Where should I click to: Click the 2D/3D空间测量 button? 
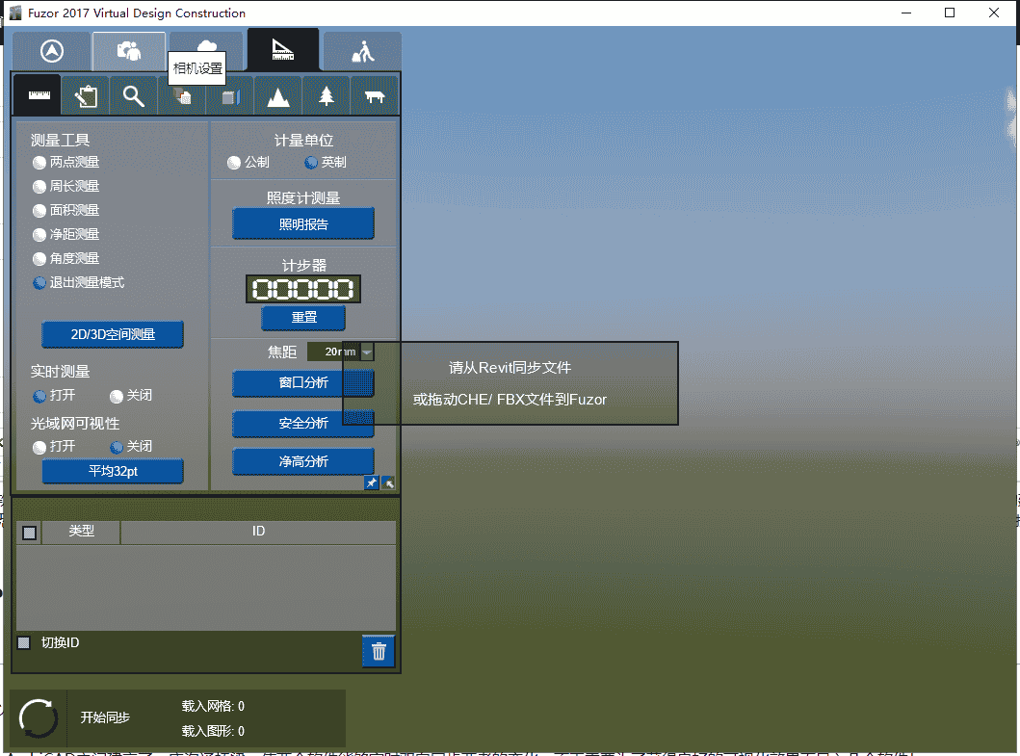pyautogui.click(x=113, y=334)
